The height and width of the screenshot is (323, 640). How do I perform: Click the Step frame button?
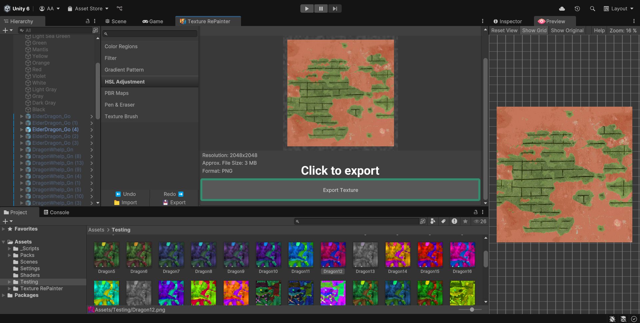pos(335,9)
